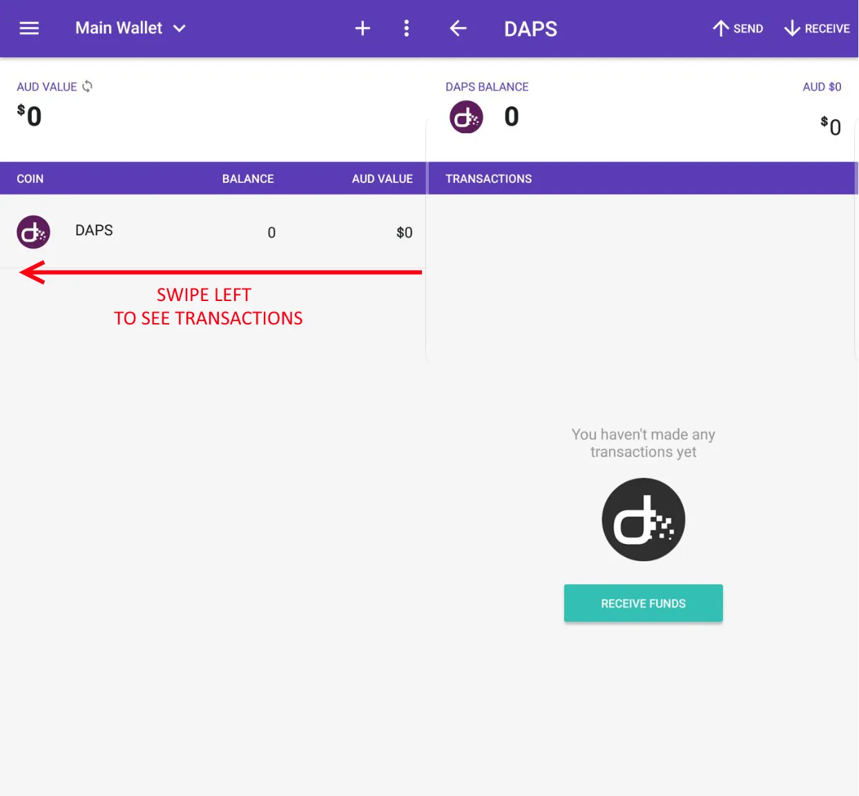Click the RECEIVE FUNDS button

[643, 603]
